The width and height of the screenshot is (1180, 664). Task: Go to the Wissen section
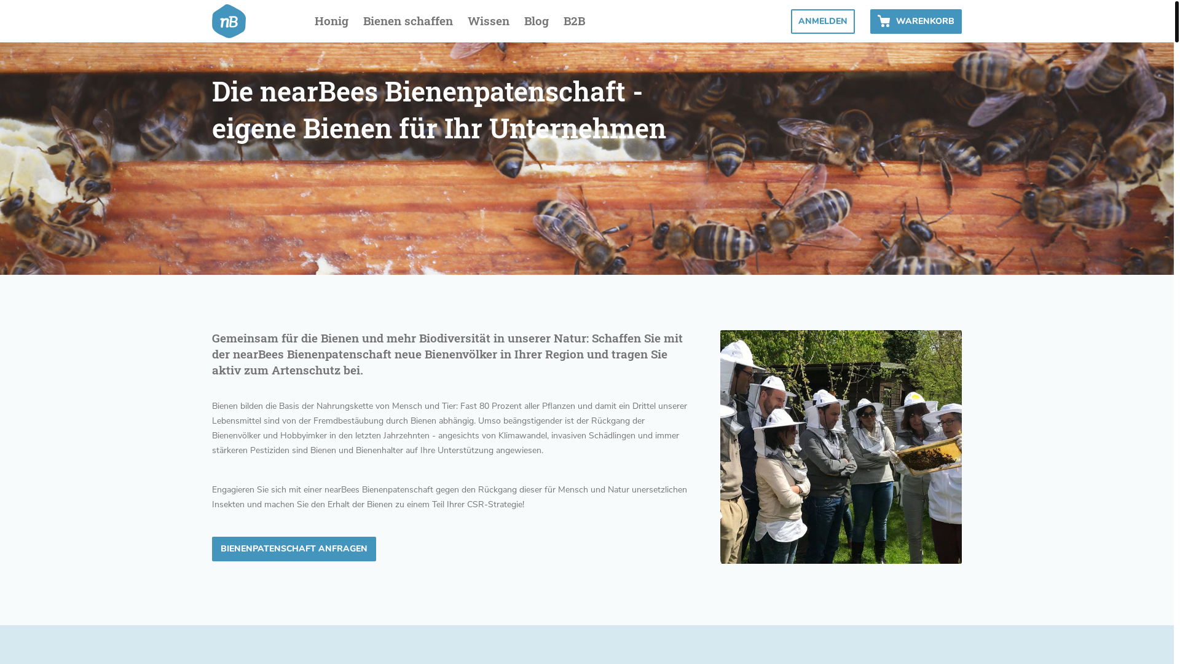[x=489, y=21]
